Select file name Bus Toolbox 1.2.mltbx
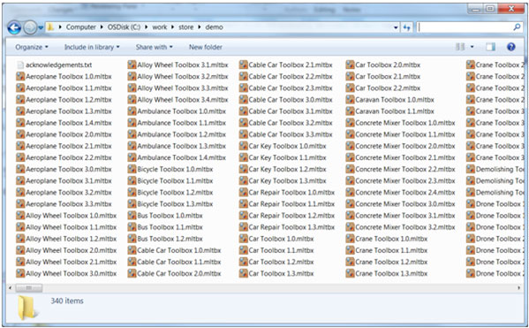 tap(170, 239)
